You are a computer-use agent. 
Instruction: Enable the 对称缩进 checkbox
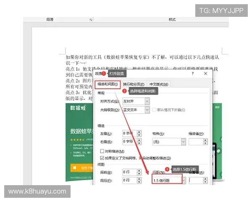coord(102,151)
